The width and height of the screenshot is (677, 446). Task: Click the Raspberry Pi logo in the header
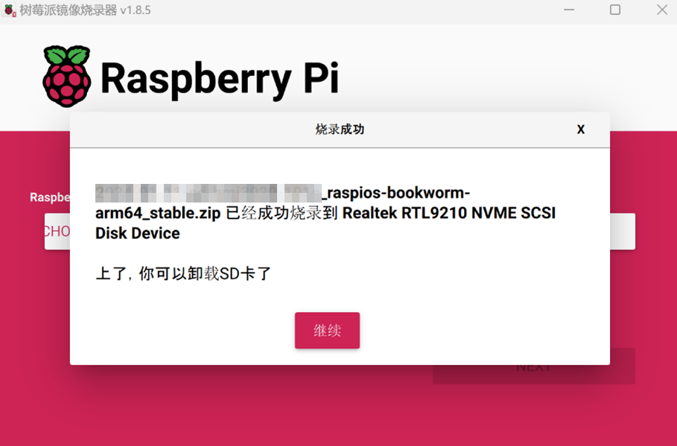tap(66, 76)
